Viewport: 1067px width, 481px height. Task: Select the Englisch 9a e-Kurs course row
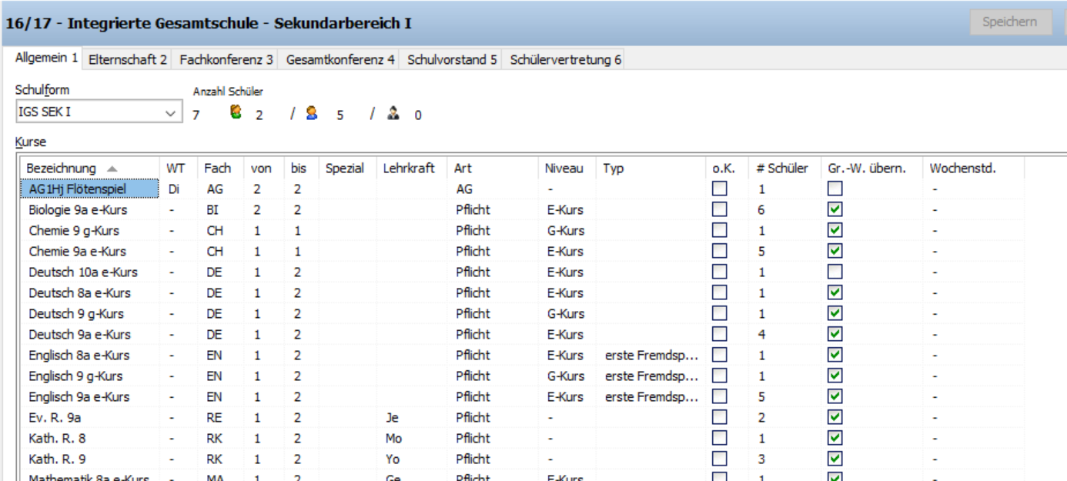point(79,396)
